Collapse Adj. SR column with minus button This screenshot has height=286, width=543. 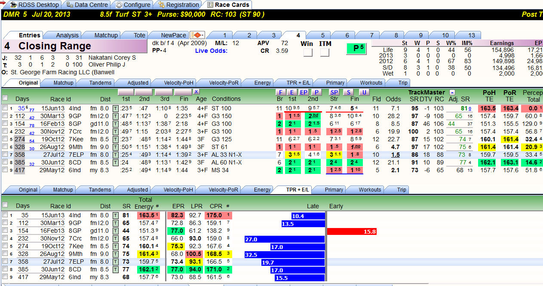(452, 92)
